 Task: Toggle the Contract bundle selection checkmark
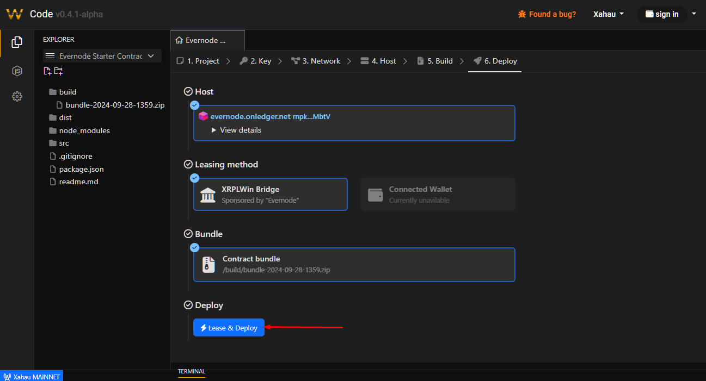tap(194, 248)
